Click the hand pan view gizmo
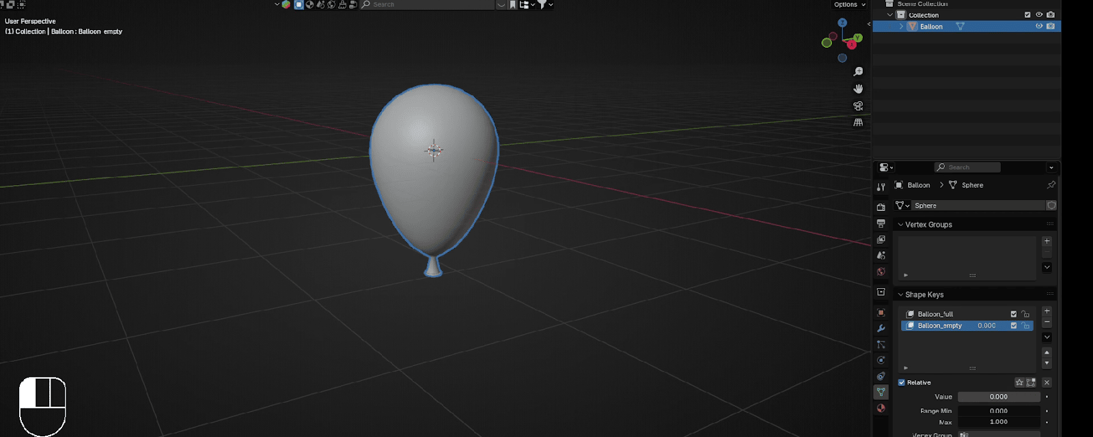The height and width of the screenshot is (437, 1093). (x=858, y=89)
